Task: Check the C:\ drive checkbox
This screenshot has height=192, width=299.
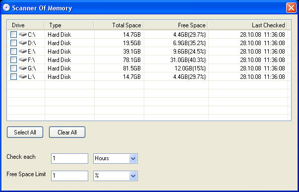Action: pos(13,35)
